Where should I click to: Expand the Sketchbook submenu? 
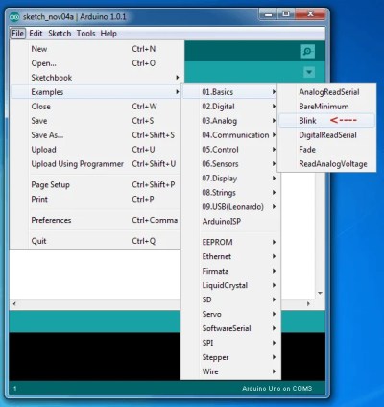(96, 78)
